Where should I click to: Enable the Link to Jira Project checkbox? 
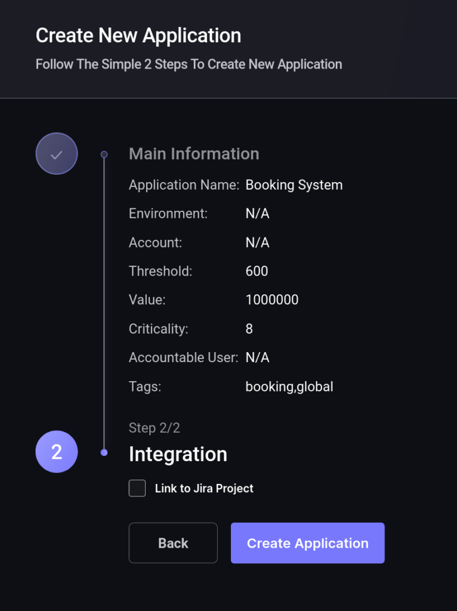pos(137,488)
